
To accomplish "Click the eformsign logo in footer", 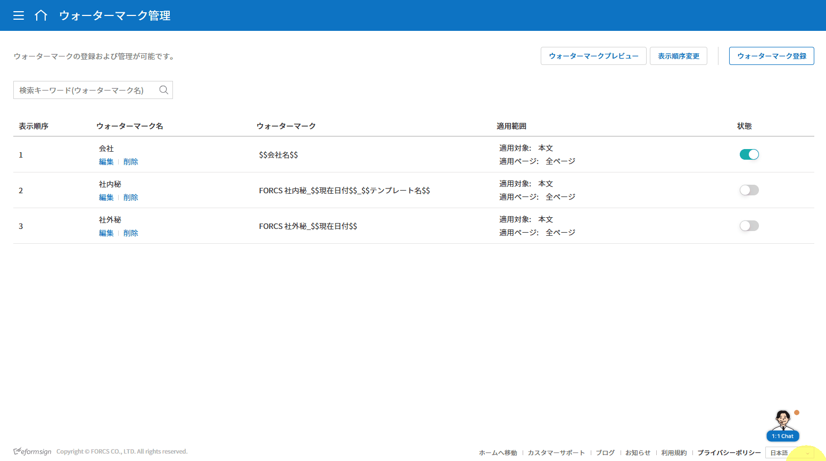I will click(32, 451).
